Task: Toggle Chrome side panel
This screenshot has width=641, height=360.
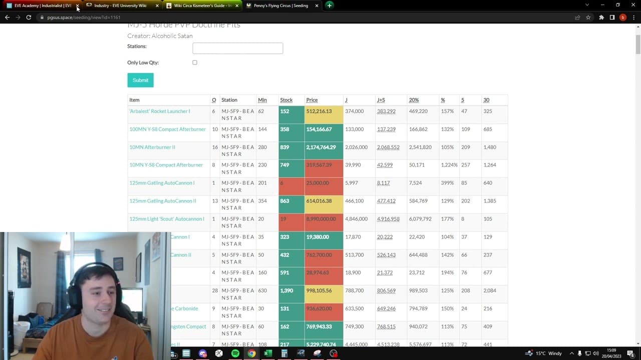Action: tap(612, 17)
